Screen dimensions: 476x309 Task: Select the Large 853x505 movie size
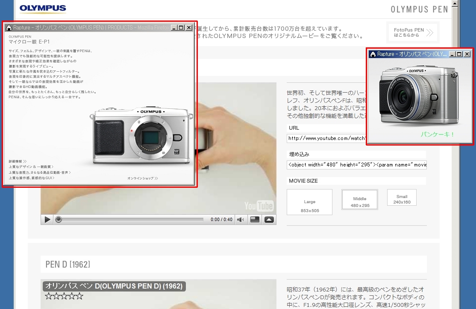pos(310,202)
